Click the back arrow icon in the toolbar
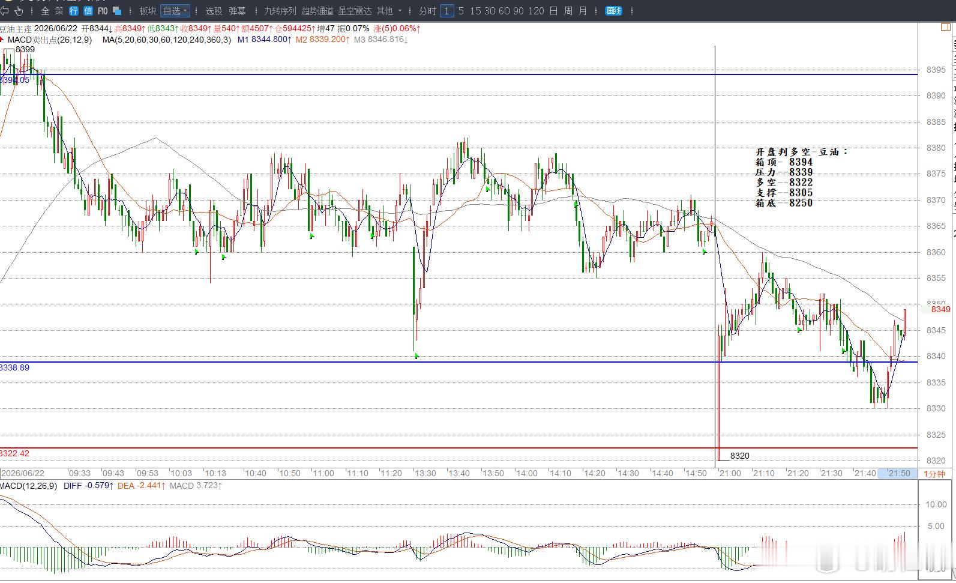The width and height of the screenshot is (956, 583). click(5, 11)
